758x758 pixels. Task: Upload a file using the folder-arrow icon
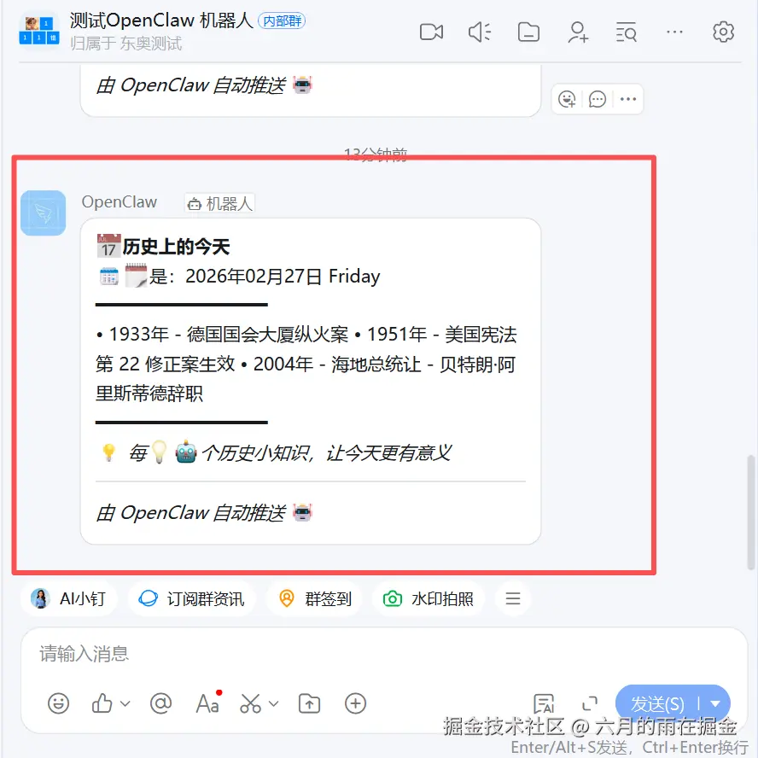309,703
